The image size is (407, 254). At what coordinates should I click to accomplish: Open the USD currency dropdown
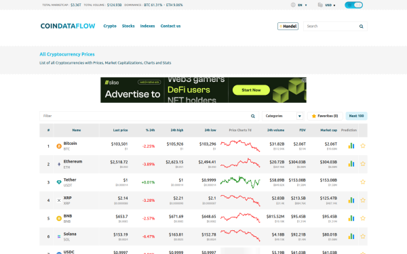coord(330,5)
